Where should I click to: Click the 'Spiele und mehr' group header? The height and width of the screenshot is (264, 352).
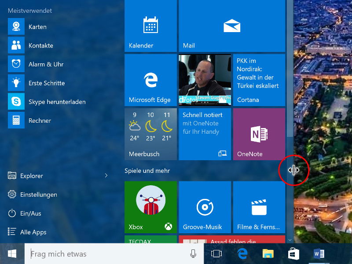click(x=147, y=171)
